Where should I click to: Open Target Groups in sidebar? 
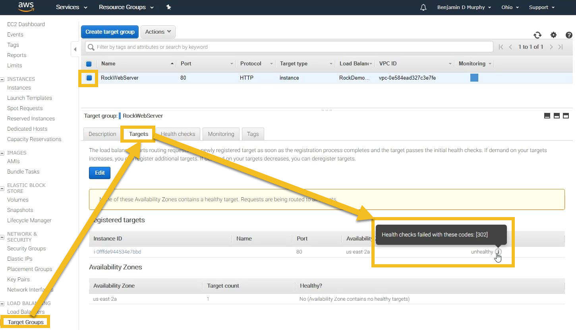[25, 322]
